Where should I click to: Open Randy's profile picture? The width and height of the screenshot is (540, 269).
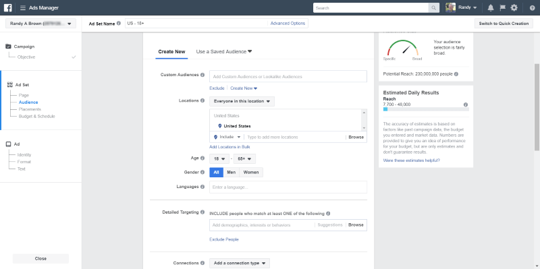click(450, 7)
